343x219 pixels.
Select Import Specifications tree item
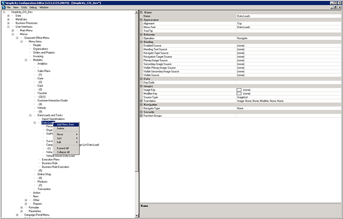53,119
